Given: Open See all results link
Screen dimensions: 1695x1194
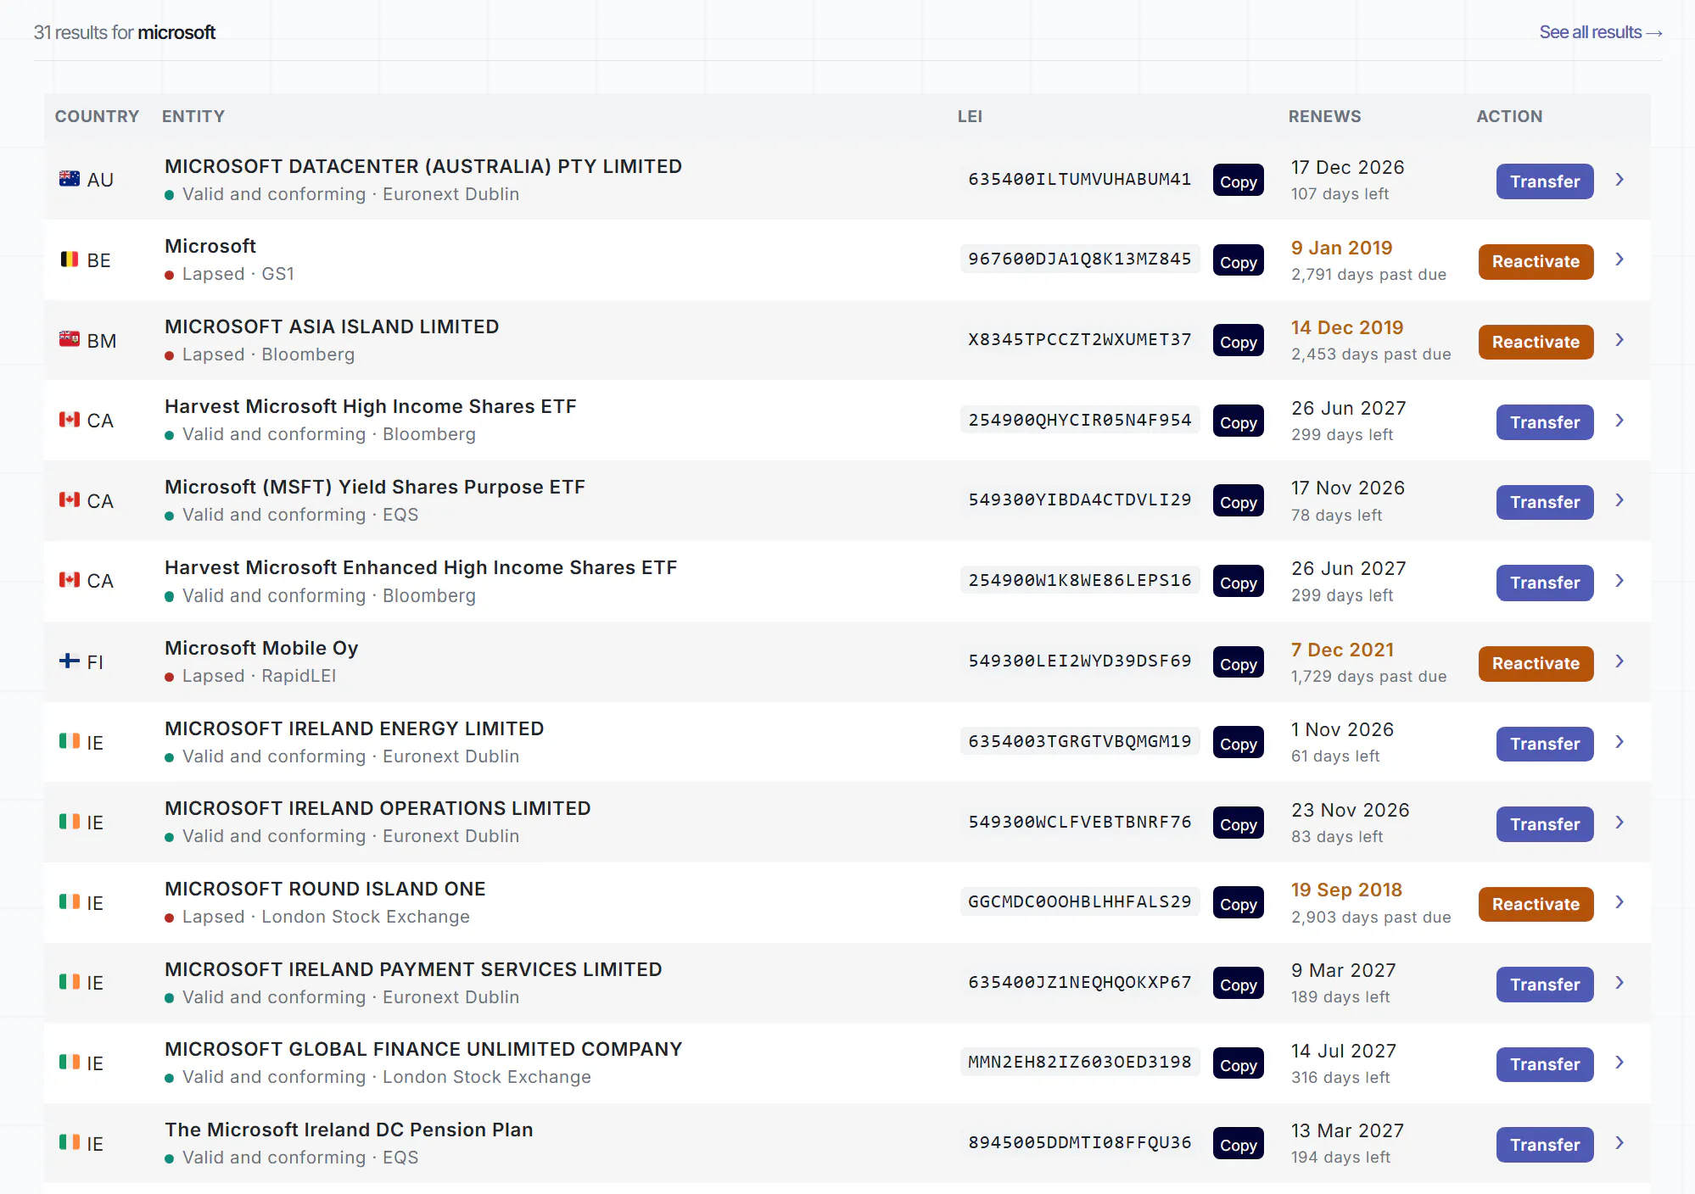Looking at the screenshot, I should pos(1600,32).
